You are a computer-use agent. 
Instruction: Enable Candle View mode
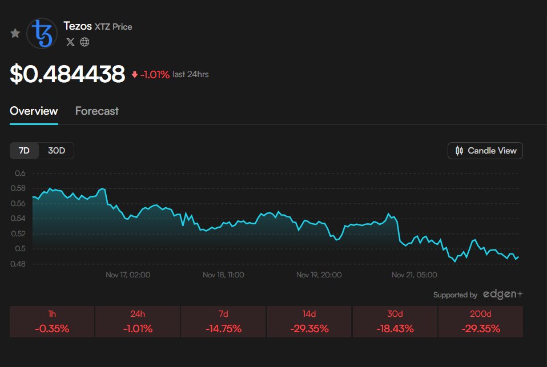(x=485, y=151)
